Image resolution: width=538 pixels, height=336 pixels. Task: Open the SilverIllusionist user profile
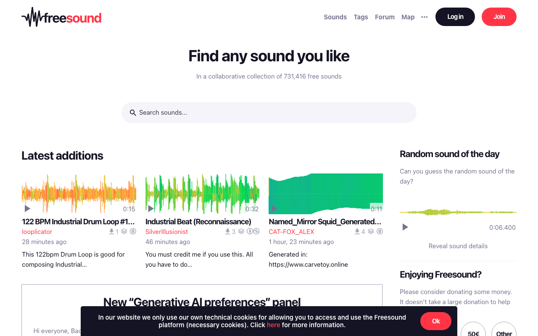click(x=167, y=232)
